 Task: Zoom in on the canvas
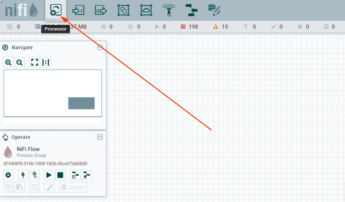click(8, 62)
